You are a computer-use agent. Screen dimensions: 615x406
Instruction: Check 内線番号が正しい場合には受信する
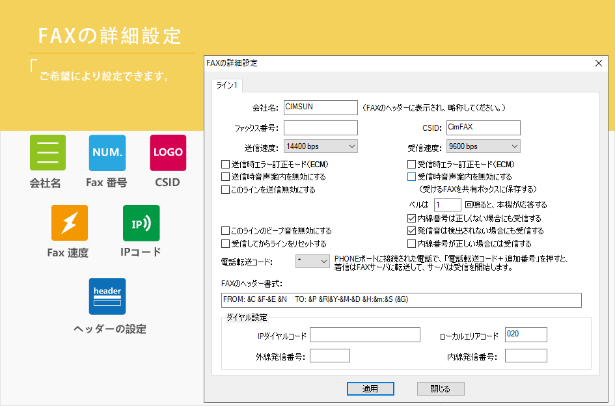pyautogui.click(x=411, y=243)
